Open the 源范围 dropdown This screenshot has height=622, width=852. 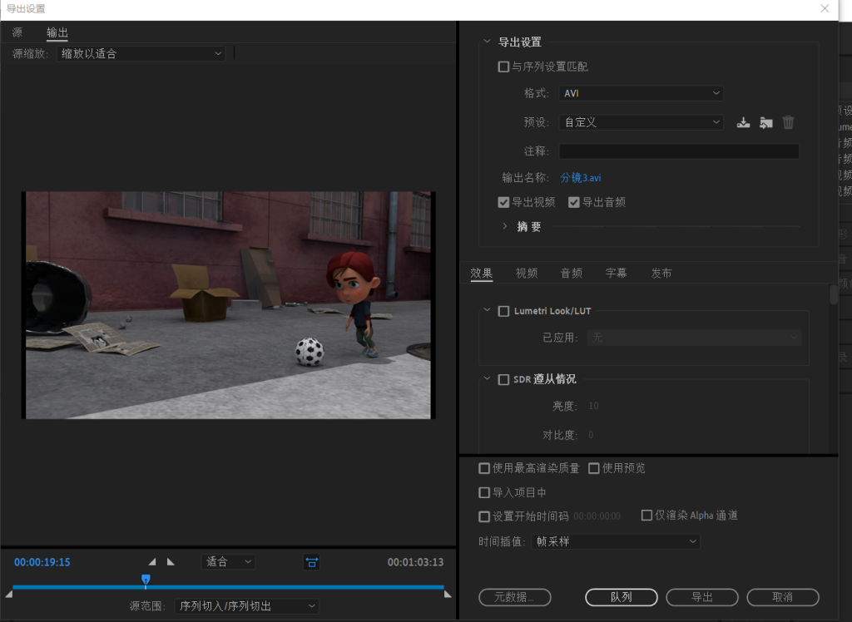tap(246, 606)
